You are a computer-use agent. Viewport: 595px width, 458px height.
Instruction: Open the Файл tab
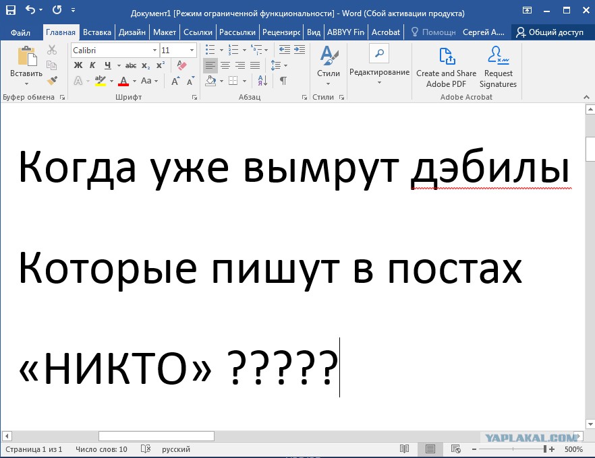pos(20,32)
